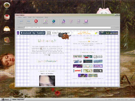This screenshot has width=135, height=101.
Task: Open the strawberry cake desktop icon
Action: [x=7, y=17]
